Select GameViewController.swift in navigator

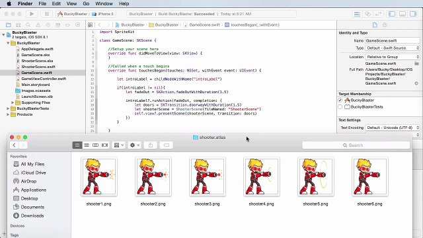[x=44, y=79]
